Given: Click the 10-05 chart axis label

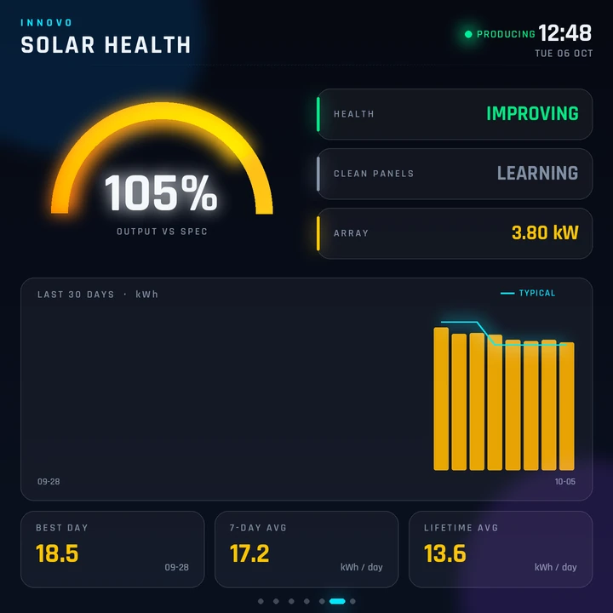Looking at the screenshot, I should 565,482.
